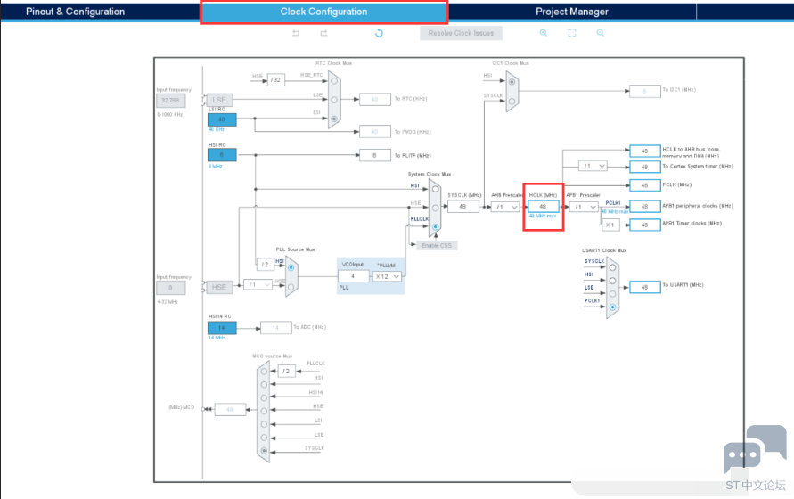Click the LSE input frequency field 32.768
The width and height of the screenshot is (794, 499).
point(170,101)
